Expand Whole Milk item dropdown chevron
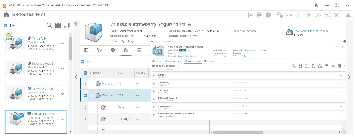The width and height of the screenshot is (355, 137). pos(63,44)
